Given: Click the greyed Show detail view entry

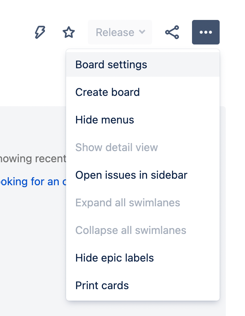Looking at the screenshot, I should 143,147.
